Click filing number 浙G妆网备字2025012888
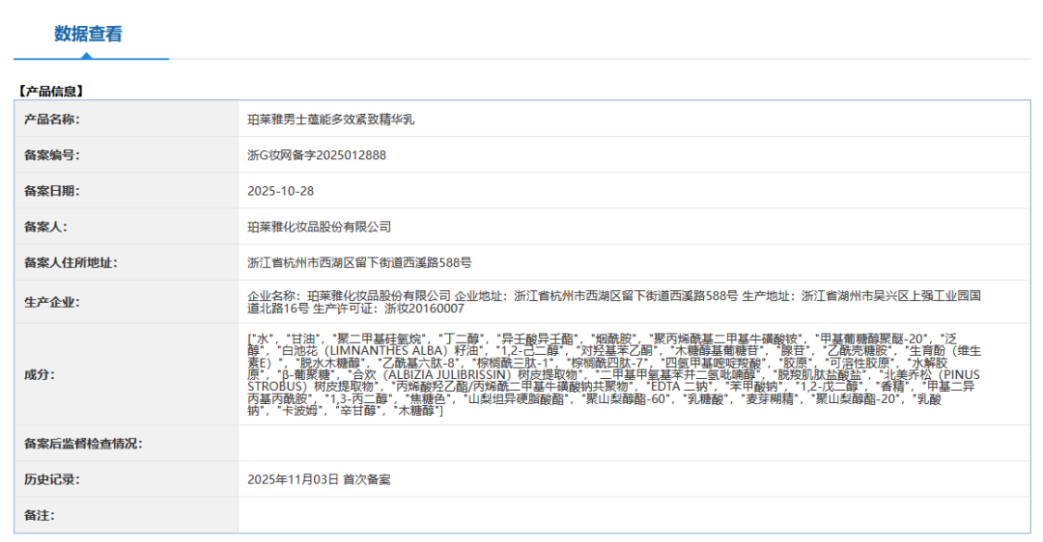The width and height of the screenshot is (1043, 542). pos(317,155)
